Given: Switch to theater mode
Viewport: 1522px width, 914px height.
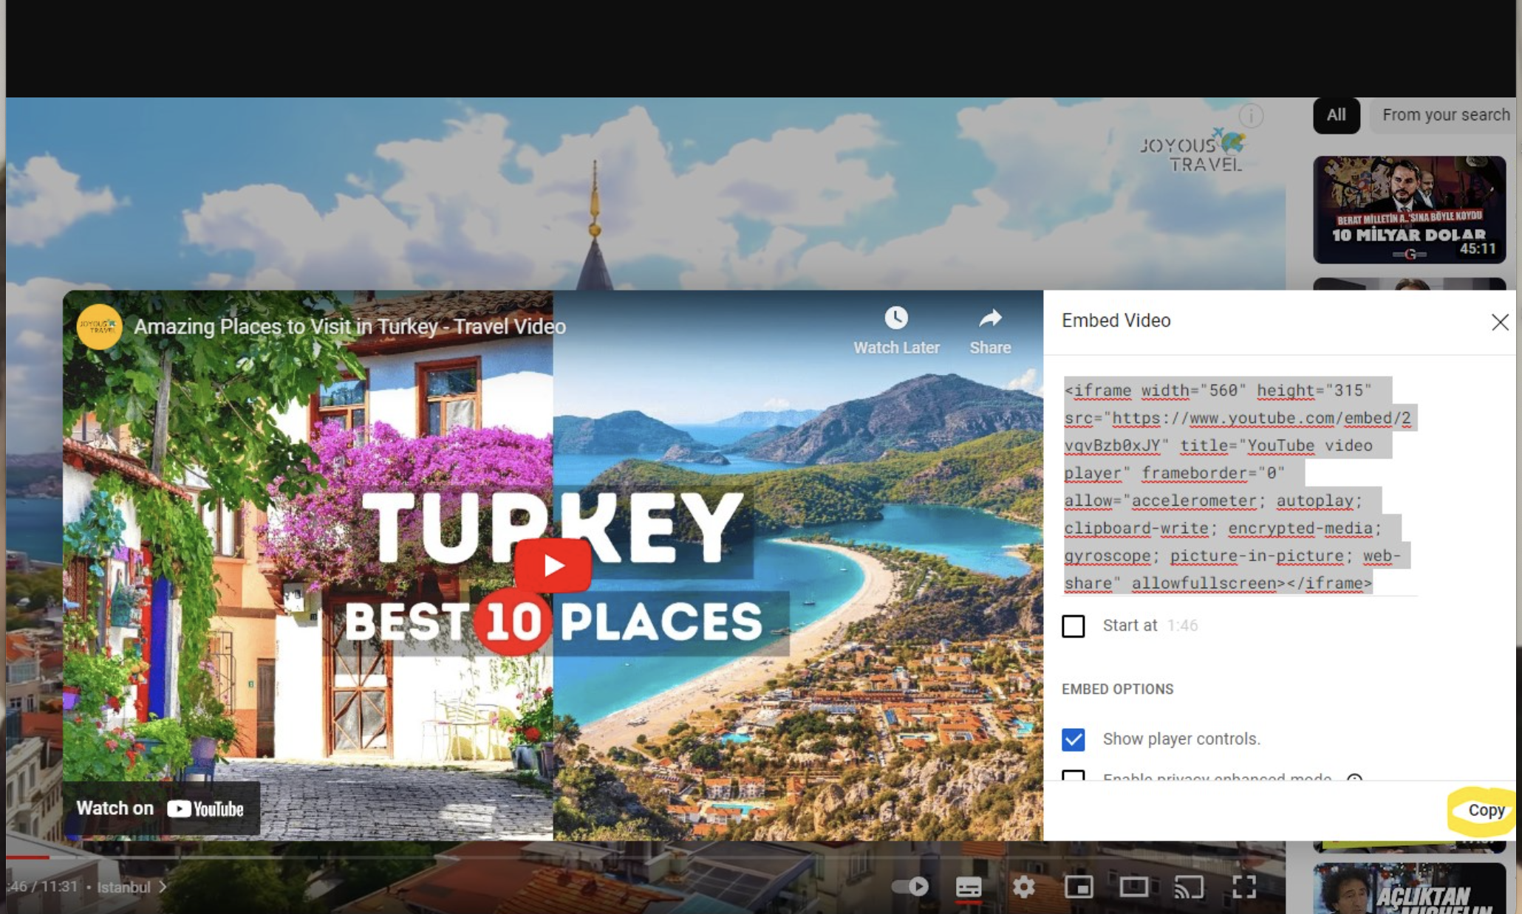Looking at the screenshot, I should click(x=1134, y=888).
